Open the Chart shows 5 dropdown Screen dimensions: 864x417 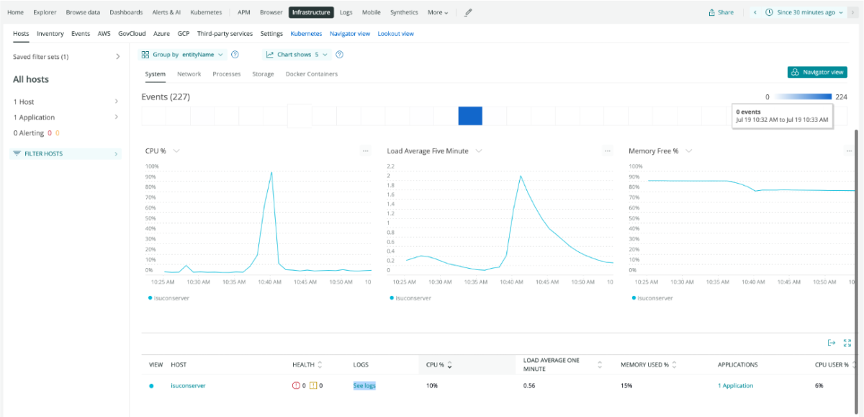tap(296, 55)
